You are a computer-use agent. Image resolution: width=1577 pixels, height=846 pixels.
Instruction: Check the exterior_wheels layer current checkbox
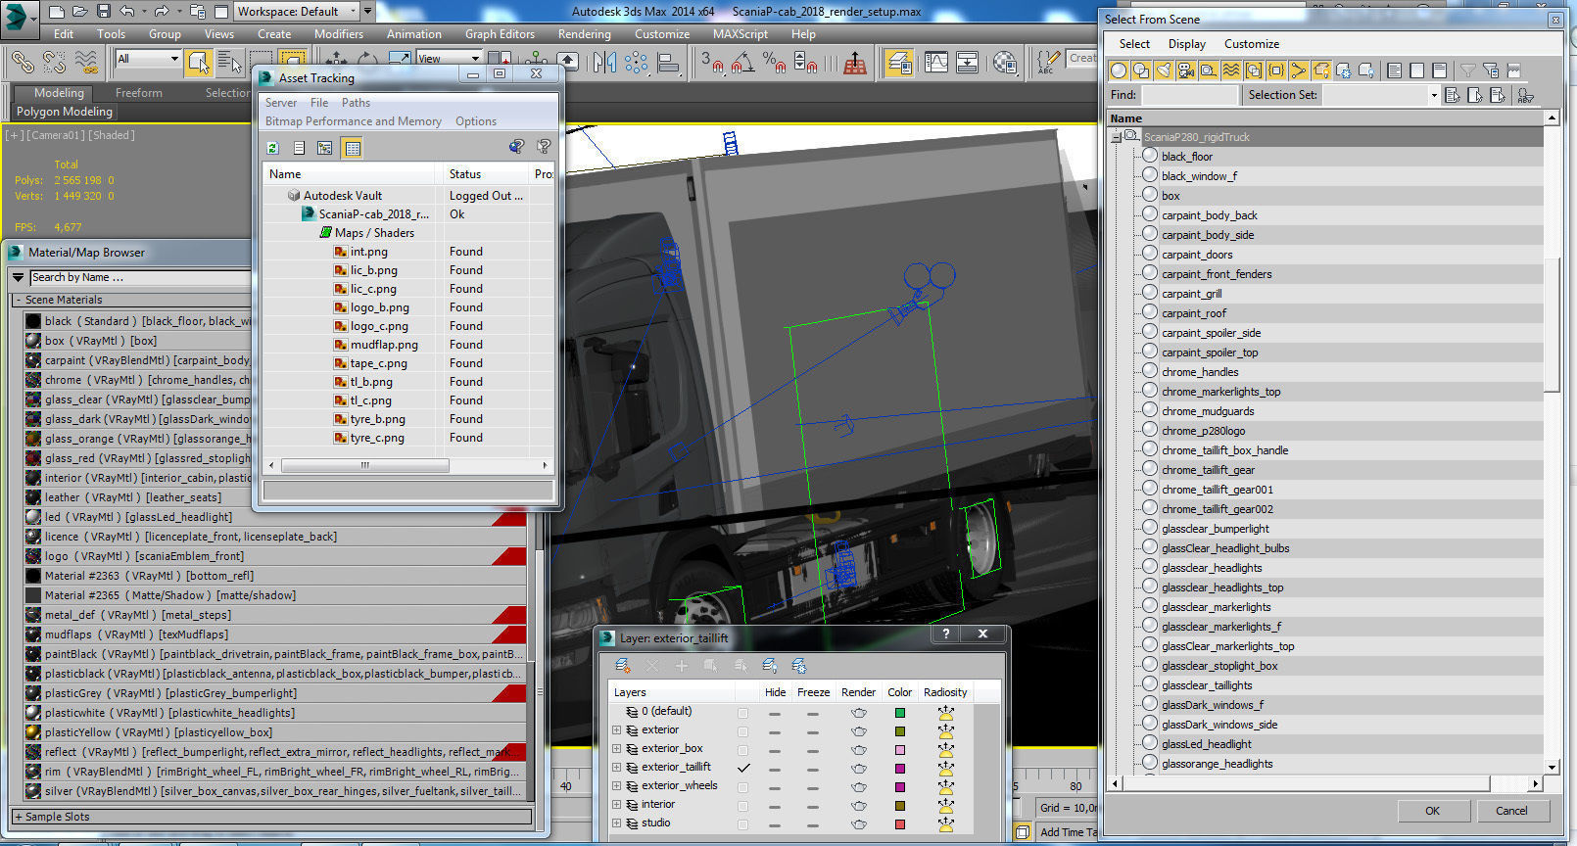click(x=743, y=787)
